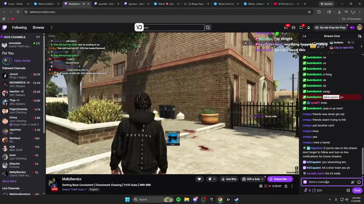Expand Show More followed channels
This screenshot has width=364, height=204.
9,181
